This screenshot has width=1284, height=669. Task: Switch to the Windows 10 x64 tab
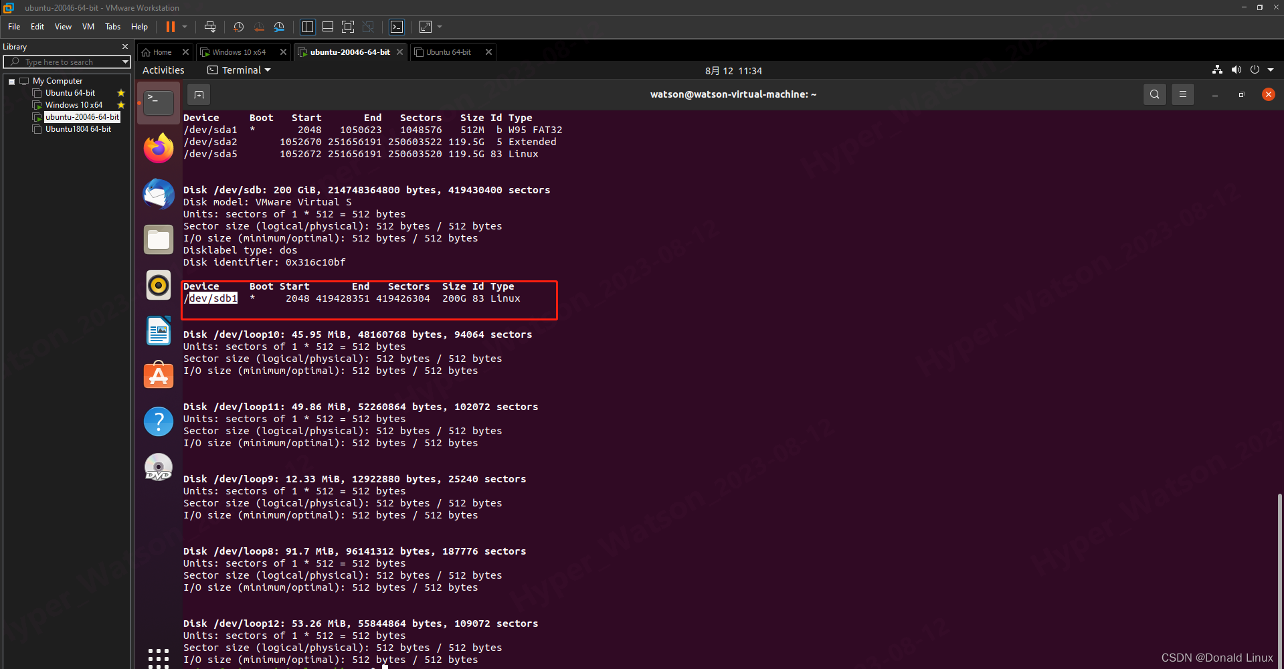(238, 52)
